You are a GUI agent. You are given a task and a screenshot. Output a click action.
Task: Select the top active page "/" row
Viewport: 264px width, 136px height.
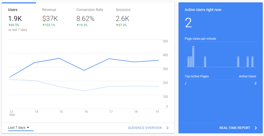tap(220, 83)
